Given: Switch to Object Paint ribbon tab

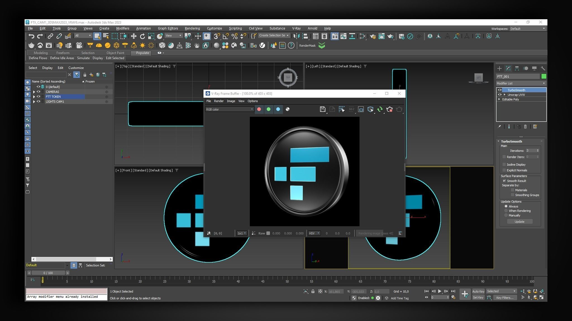Looking at the screenshot, I should pyautogui.click(x=115, y=53).
